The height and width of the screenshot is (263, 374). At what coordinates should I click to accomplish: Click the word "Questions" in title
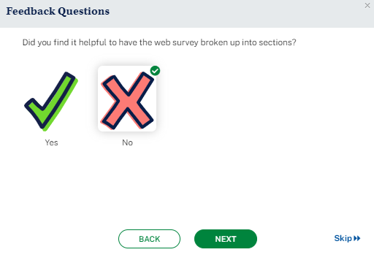(x=84, y=12)
